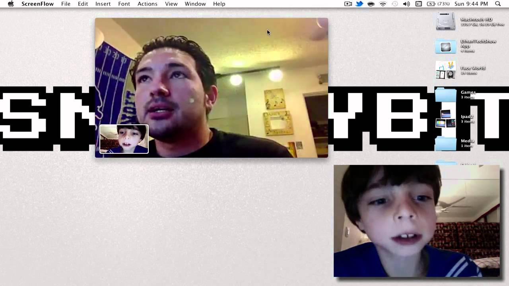Viewport: 509px width, 286px height.
Task: Click the main video call window
Action: [x=212, y=88]
